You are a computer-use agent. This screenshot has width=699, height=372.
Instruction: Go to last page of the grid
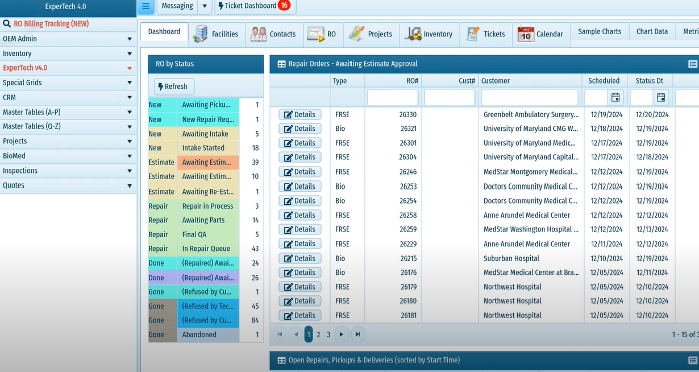[357, 334]
